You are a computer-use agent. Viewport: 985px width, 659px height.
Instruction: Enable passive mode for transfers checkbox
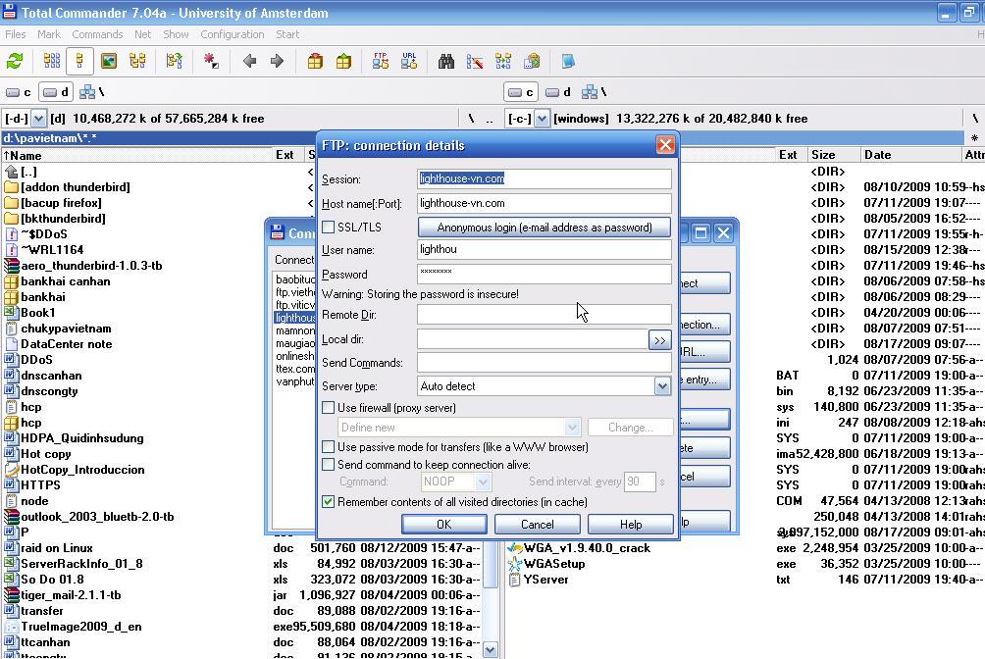click(x=328, y=446)
